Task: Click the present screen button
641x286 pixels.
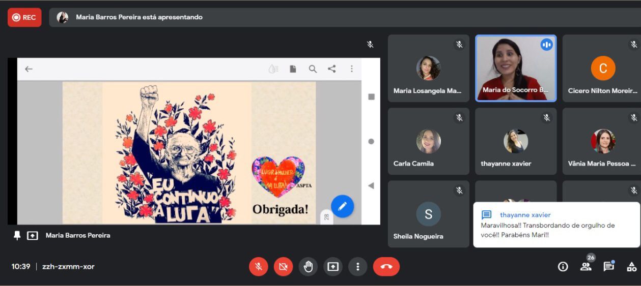Action: click(333, 267)
